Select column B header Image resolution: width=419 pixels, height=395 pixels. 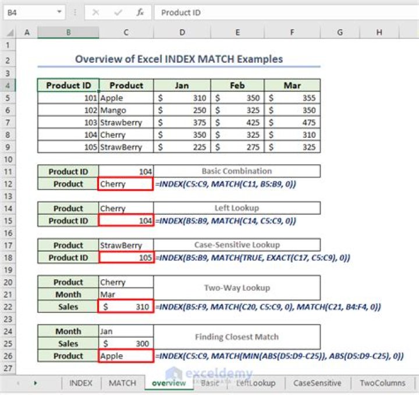69,33
